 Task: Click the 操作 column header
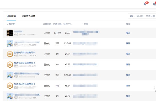[x=128, y=24]
